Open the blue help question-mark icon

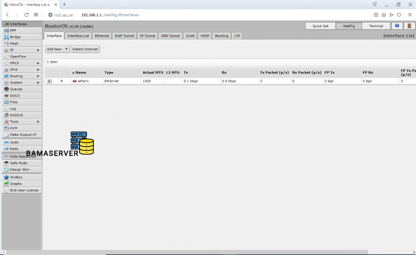point(397,26)
